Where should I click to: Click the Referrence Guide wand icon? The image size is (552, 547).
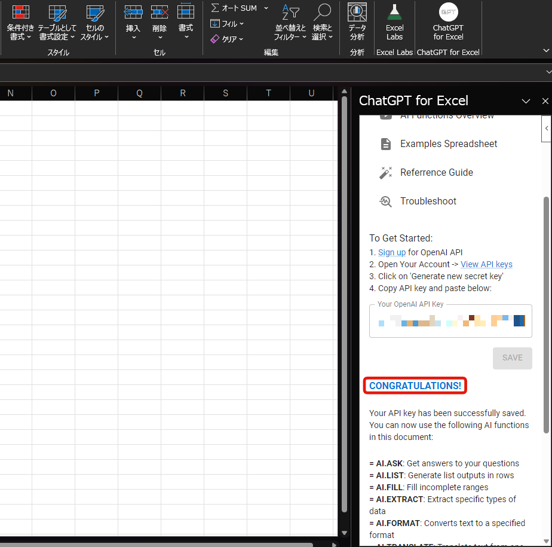[386, 173]
